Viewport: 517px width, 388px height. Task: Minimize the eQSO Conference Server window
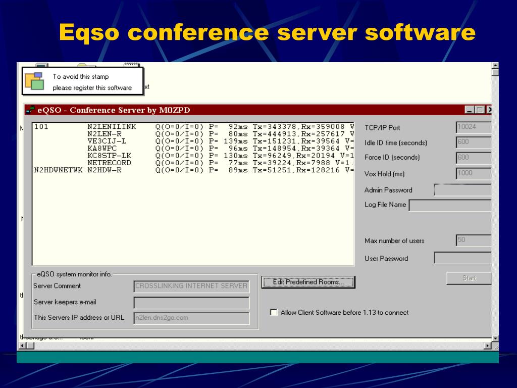(469, 110)
